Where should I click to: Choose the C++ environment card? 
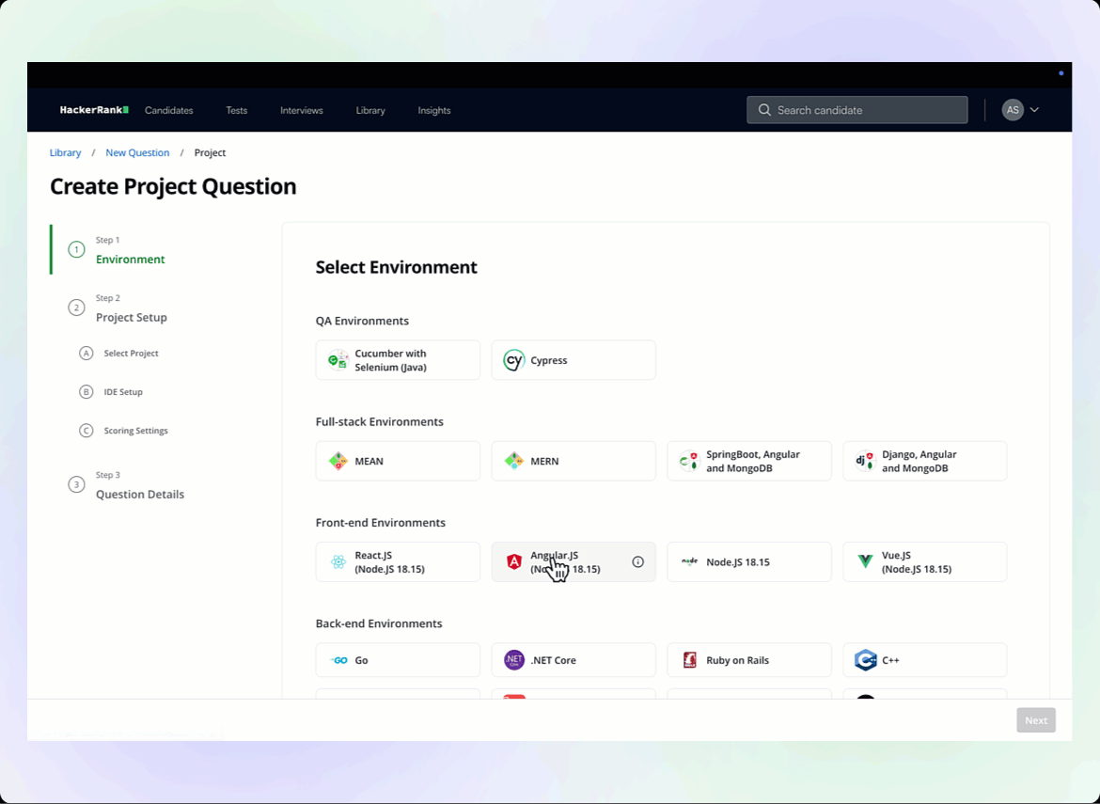pyautogui.click(x=924, y=660)
